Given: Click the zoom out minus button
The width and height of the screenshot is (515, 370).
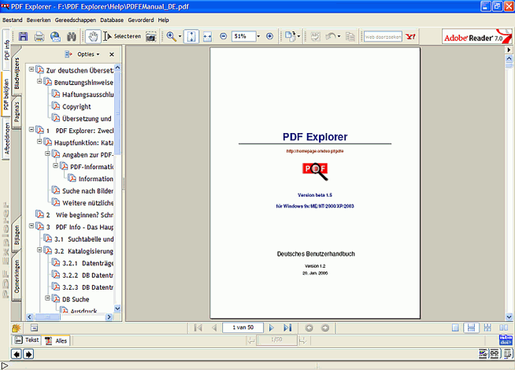Looking at the screenshot, I should (x=223, y=36).
